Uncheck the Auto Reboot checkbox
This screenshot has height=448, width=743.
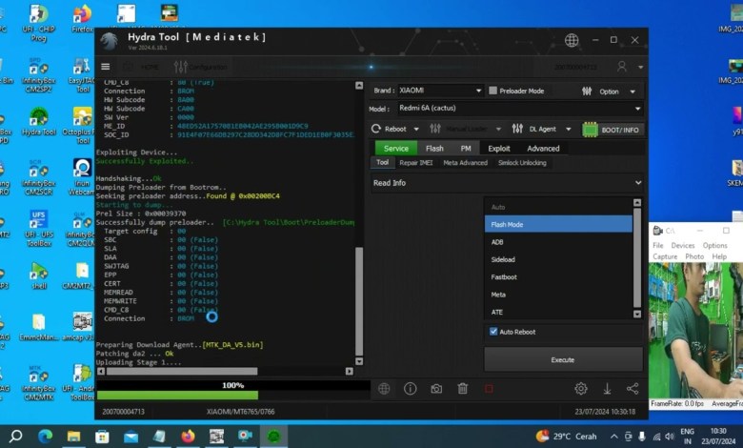click(x=493, y=332)
